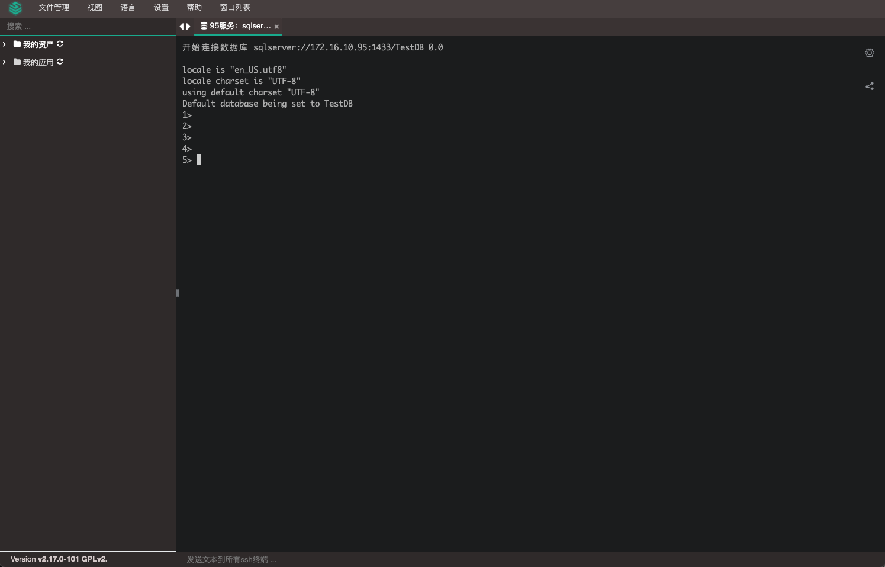The height and width of the screenshot is (567, 885).
Task: Refresh the 我的资产 tree
Action: coord(60,44)
